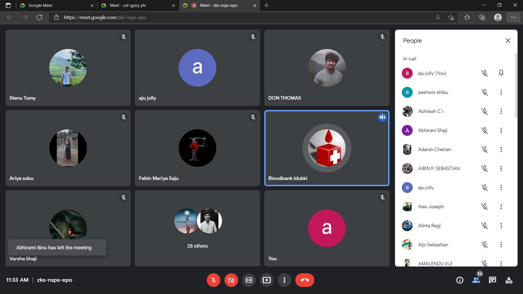The height and width of the screenshot is (294, 523).
Task: Open the chat panel icon
Action: coord(492,280)
